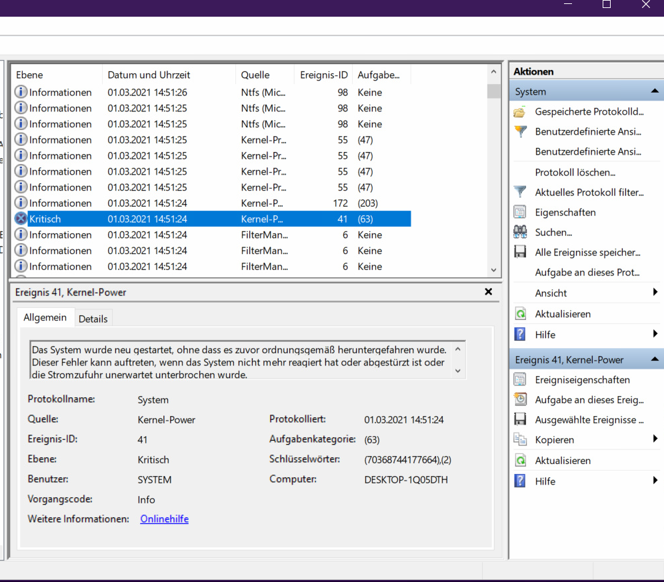Sort by Ebene column header
Viewport: 664px width, 582px height.
tap(57, 75)
